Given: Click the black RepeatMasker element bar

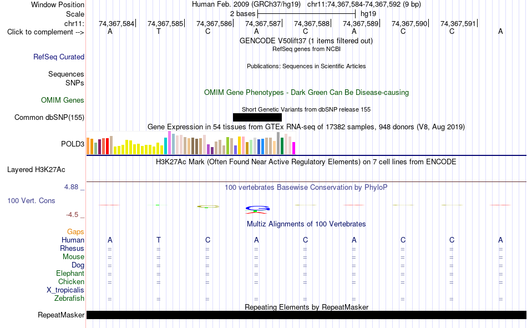Looking at the screenshot, I should tap(306, 315).
